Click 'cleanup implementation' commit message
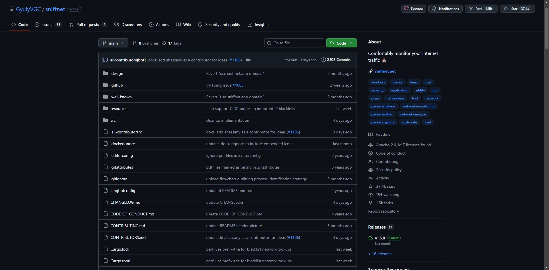This screenshot has height=270, width=549. click(x=228, y=120)
